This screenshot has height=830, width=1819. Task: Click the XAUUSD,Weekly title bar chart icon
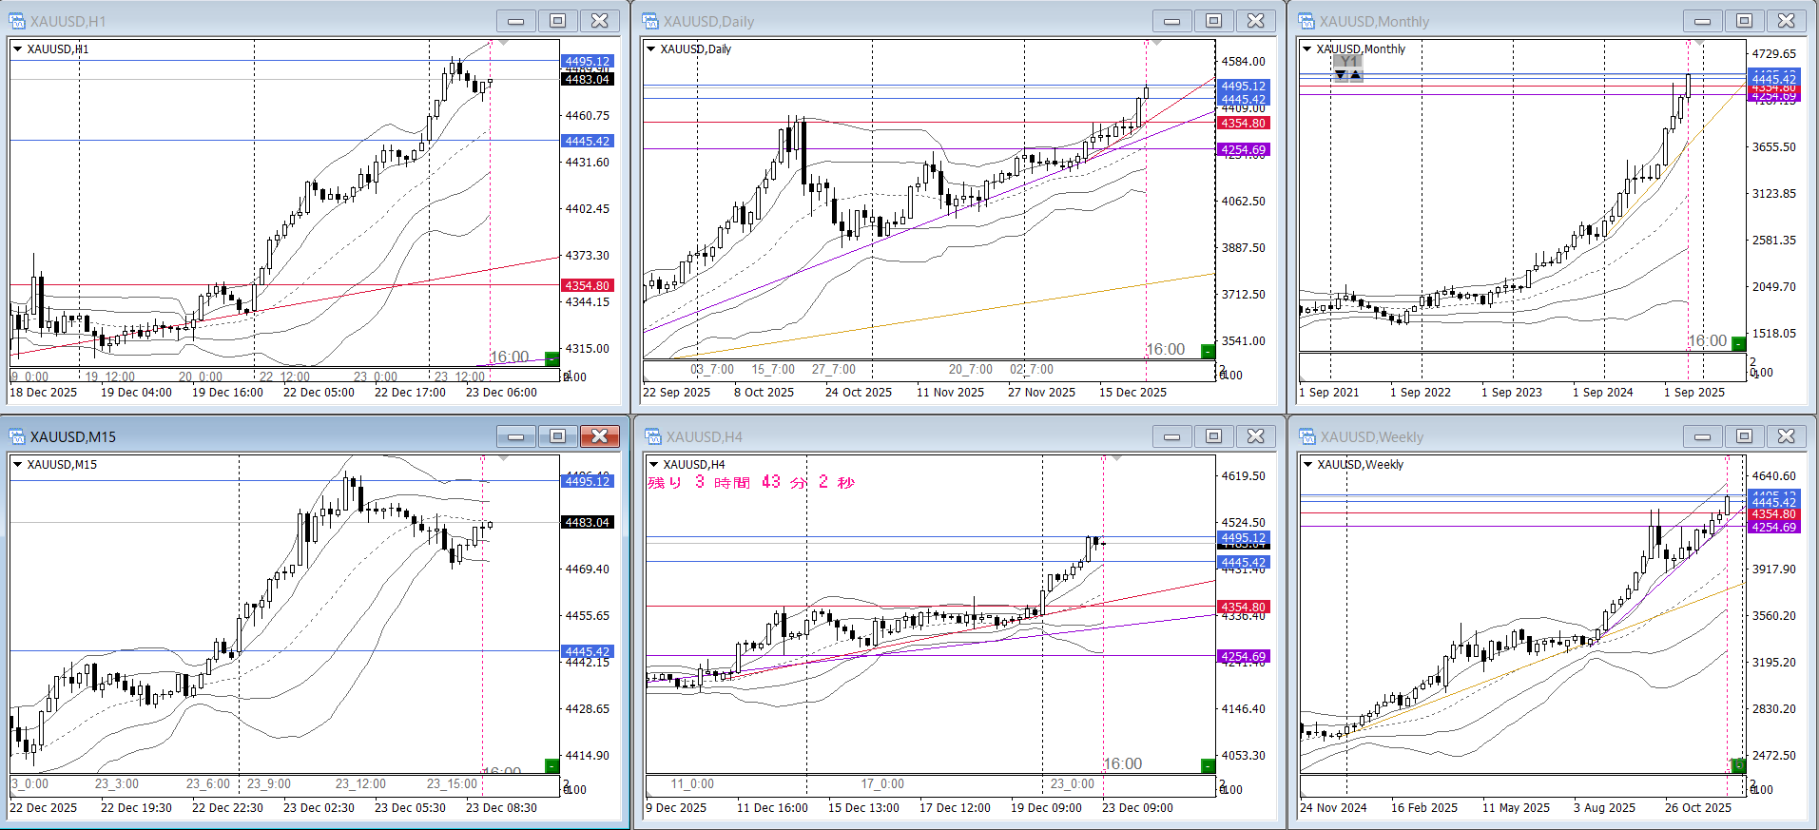1306,436
